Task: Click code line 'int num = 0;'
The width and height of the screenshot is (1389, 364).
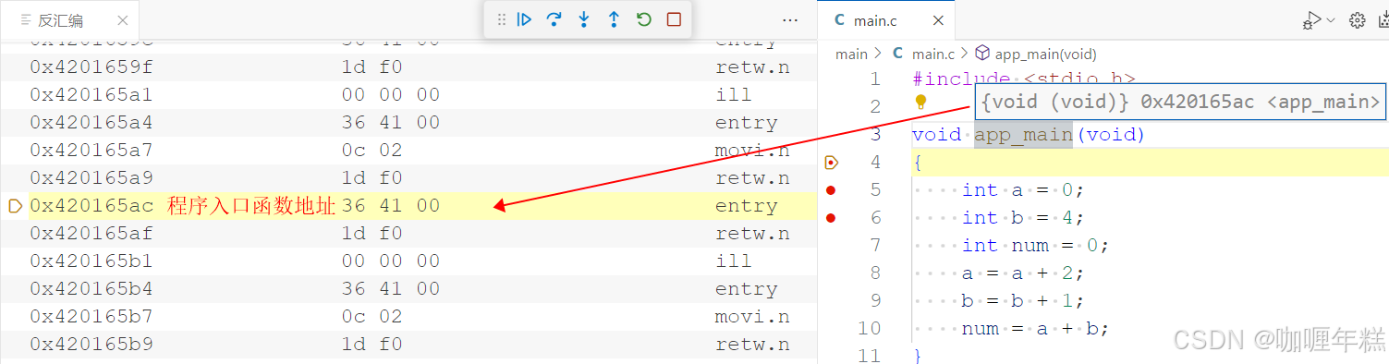Action: 1034,246
